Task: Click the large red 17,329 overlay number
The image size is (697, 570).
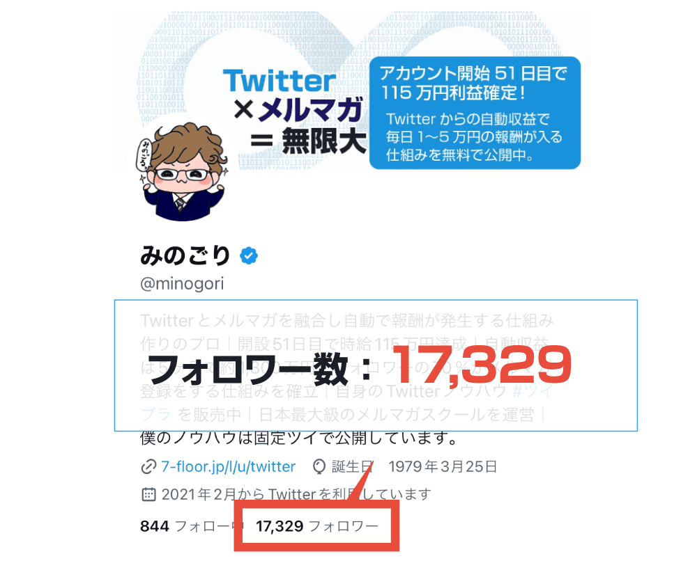Action: 493,365
